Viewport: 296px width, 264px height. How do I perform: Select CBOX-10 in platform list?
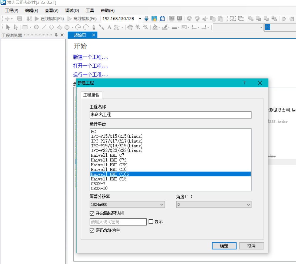170,188
